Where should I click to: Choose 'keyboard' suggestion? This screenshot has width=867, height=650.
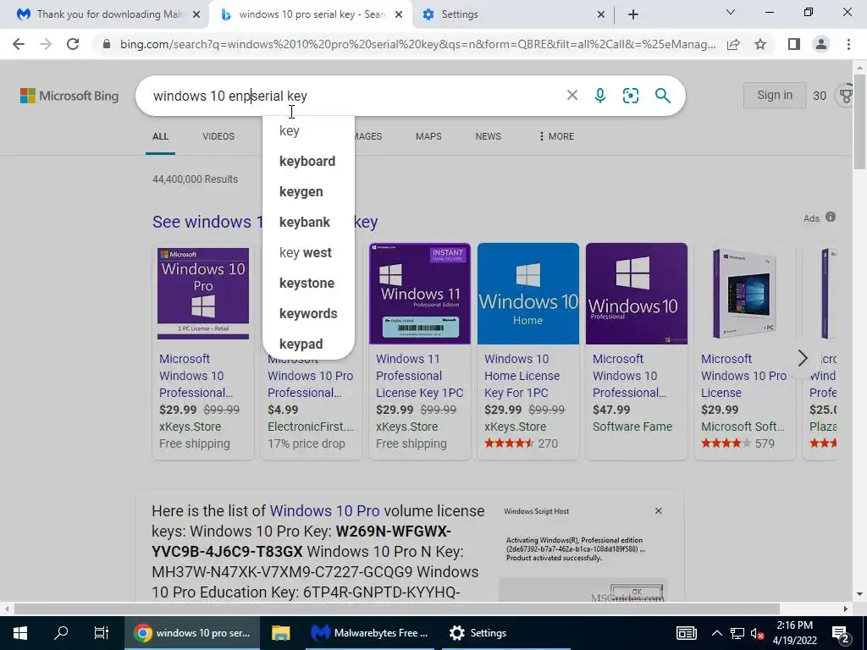click(x=308, y=161)
